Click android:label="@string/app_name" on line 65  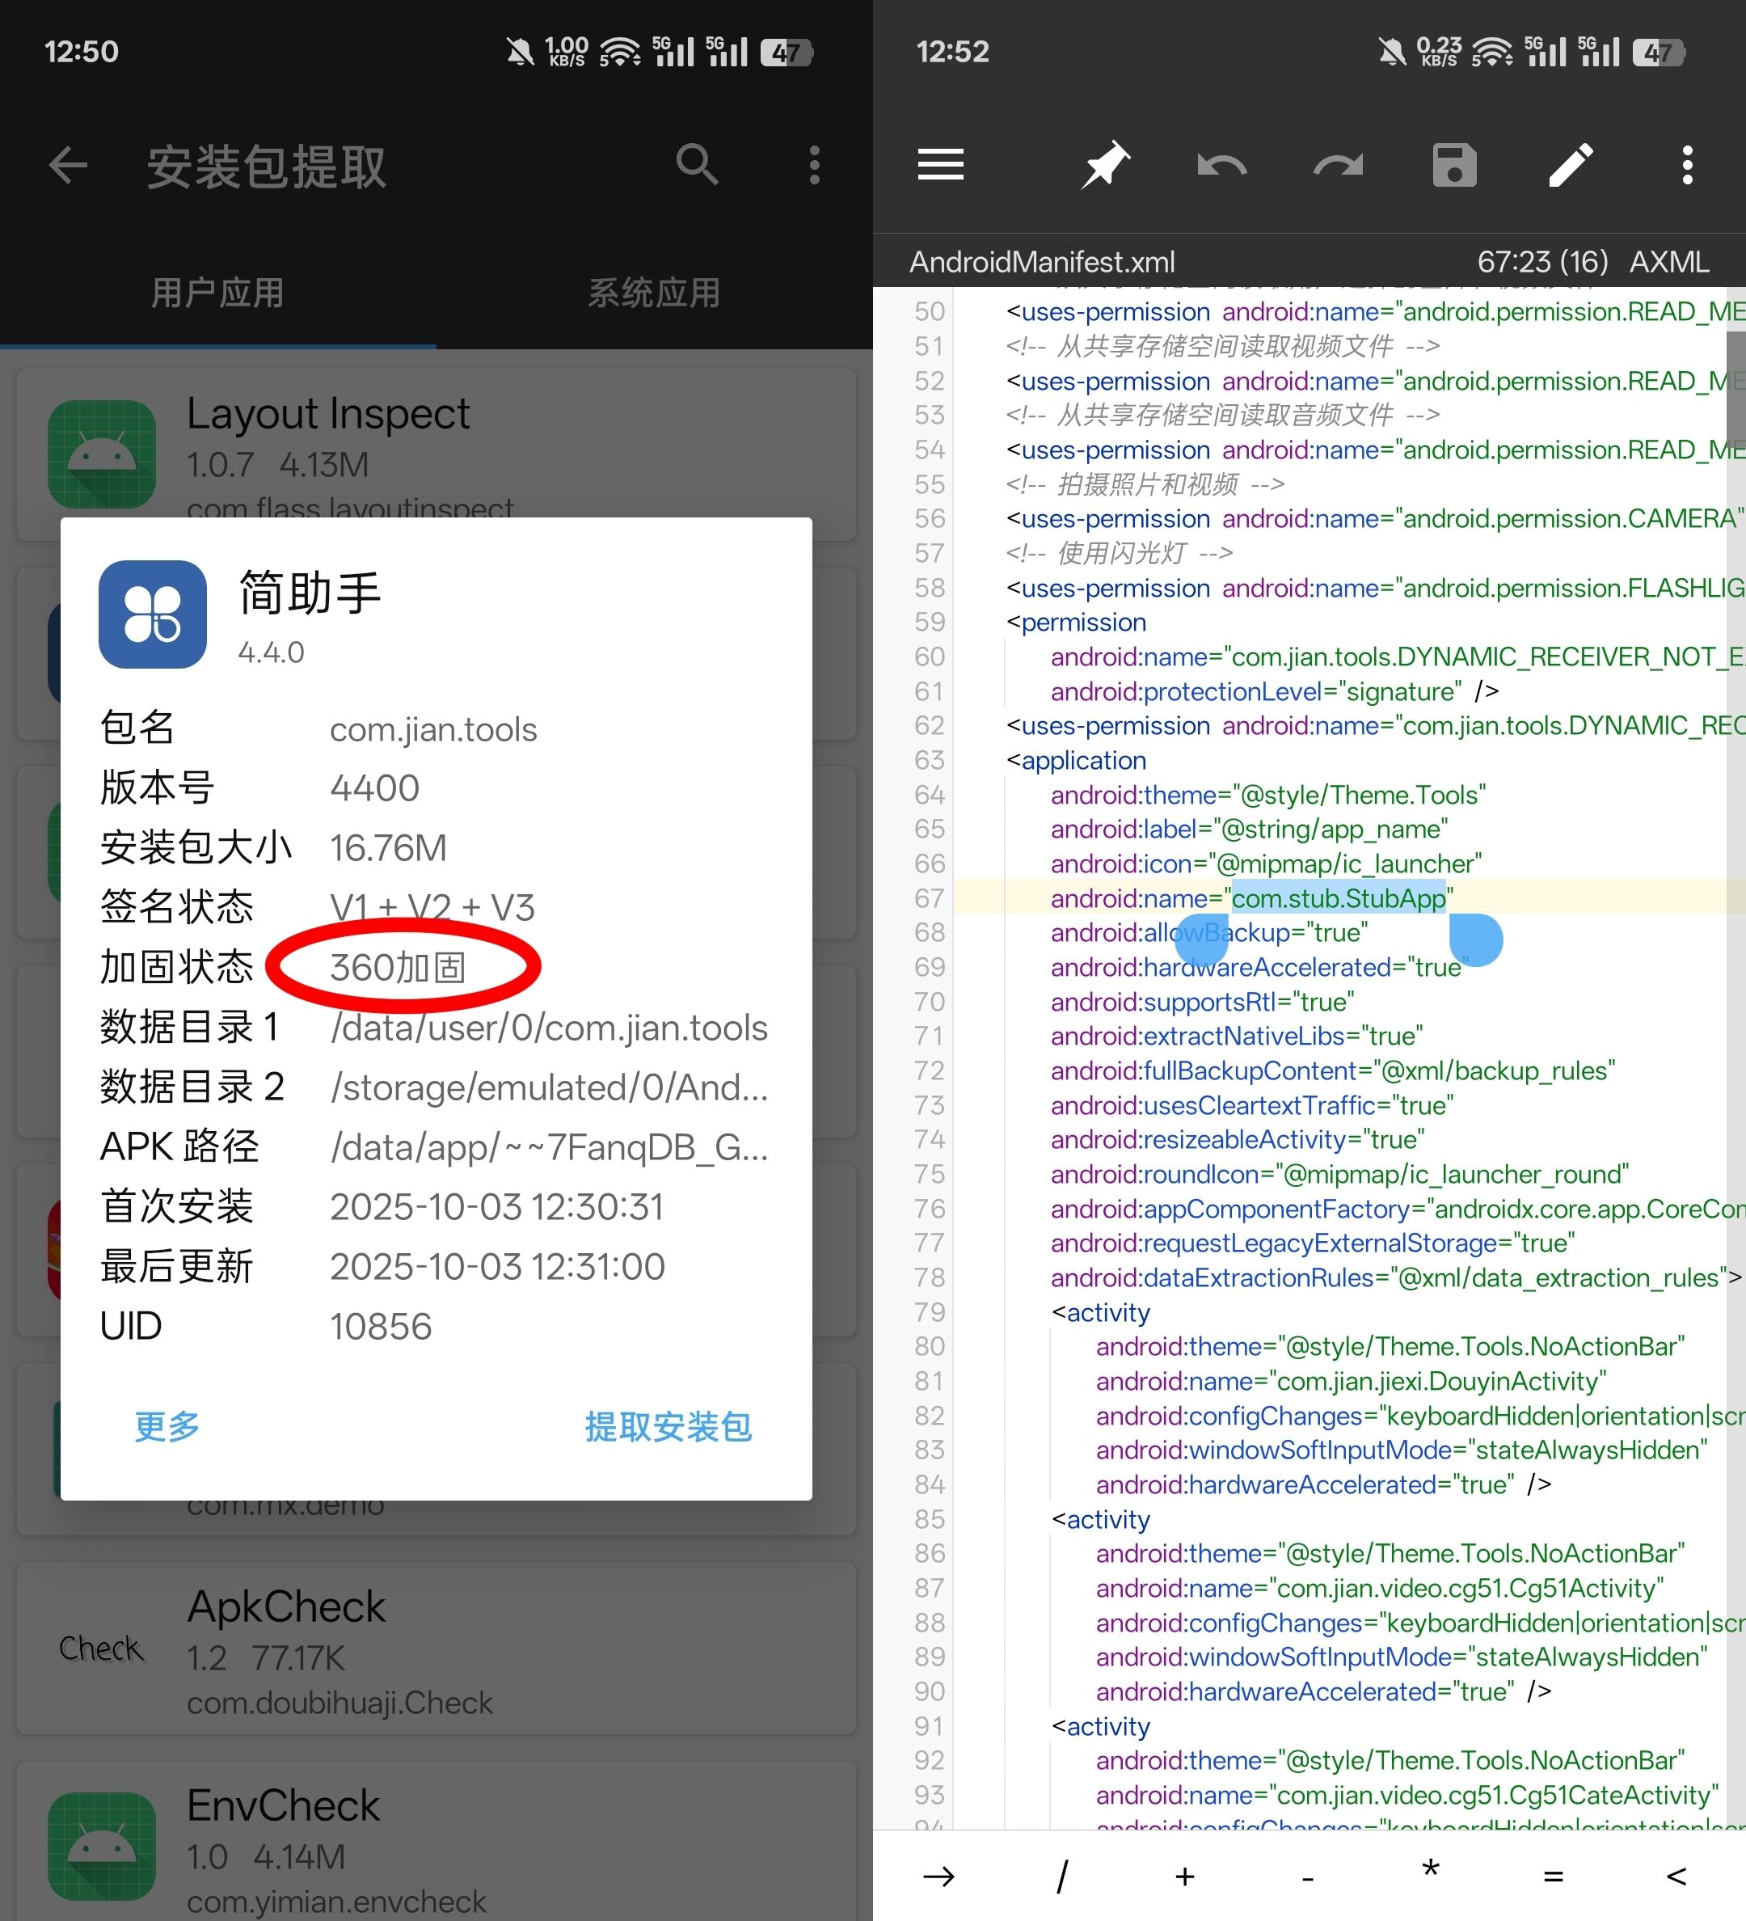tap(1249, 829)
